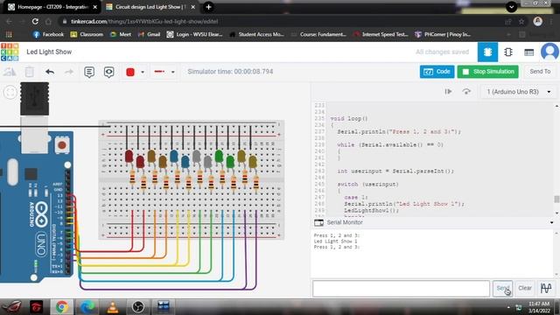This screenshot has width=560, height=315.
Task: Open the Gmail bookmark
Action: coord(149,35)
